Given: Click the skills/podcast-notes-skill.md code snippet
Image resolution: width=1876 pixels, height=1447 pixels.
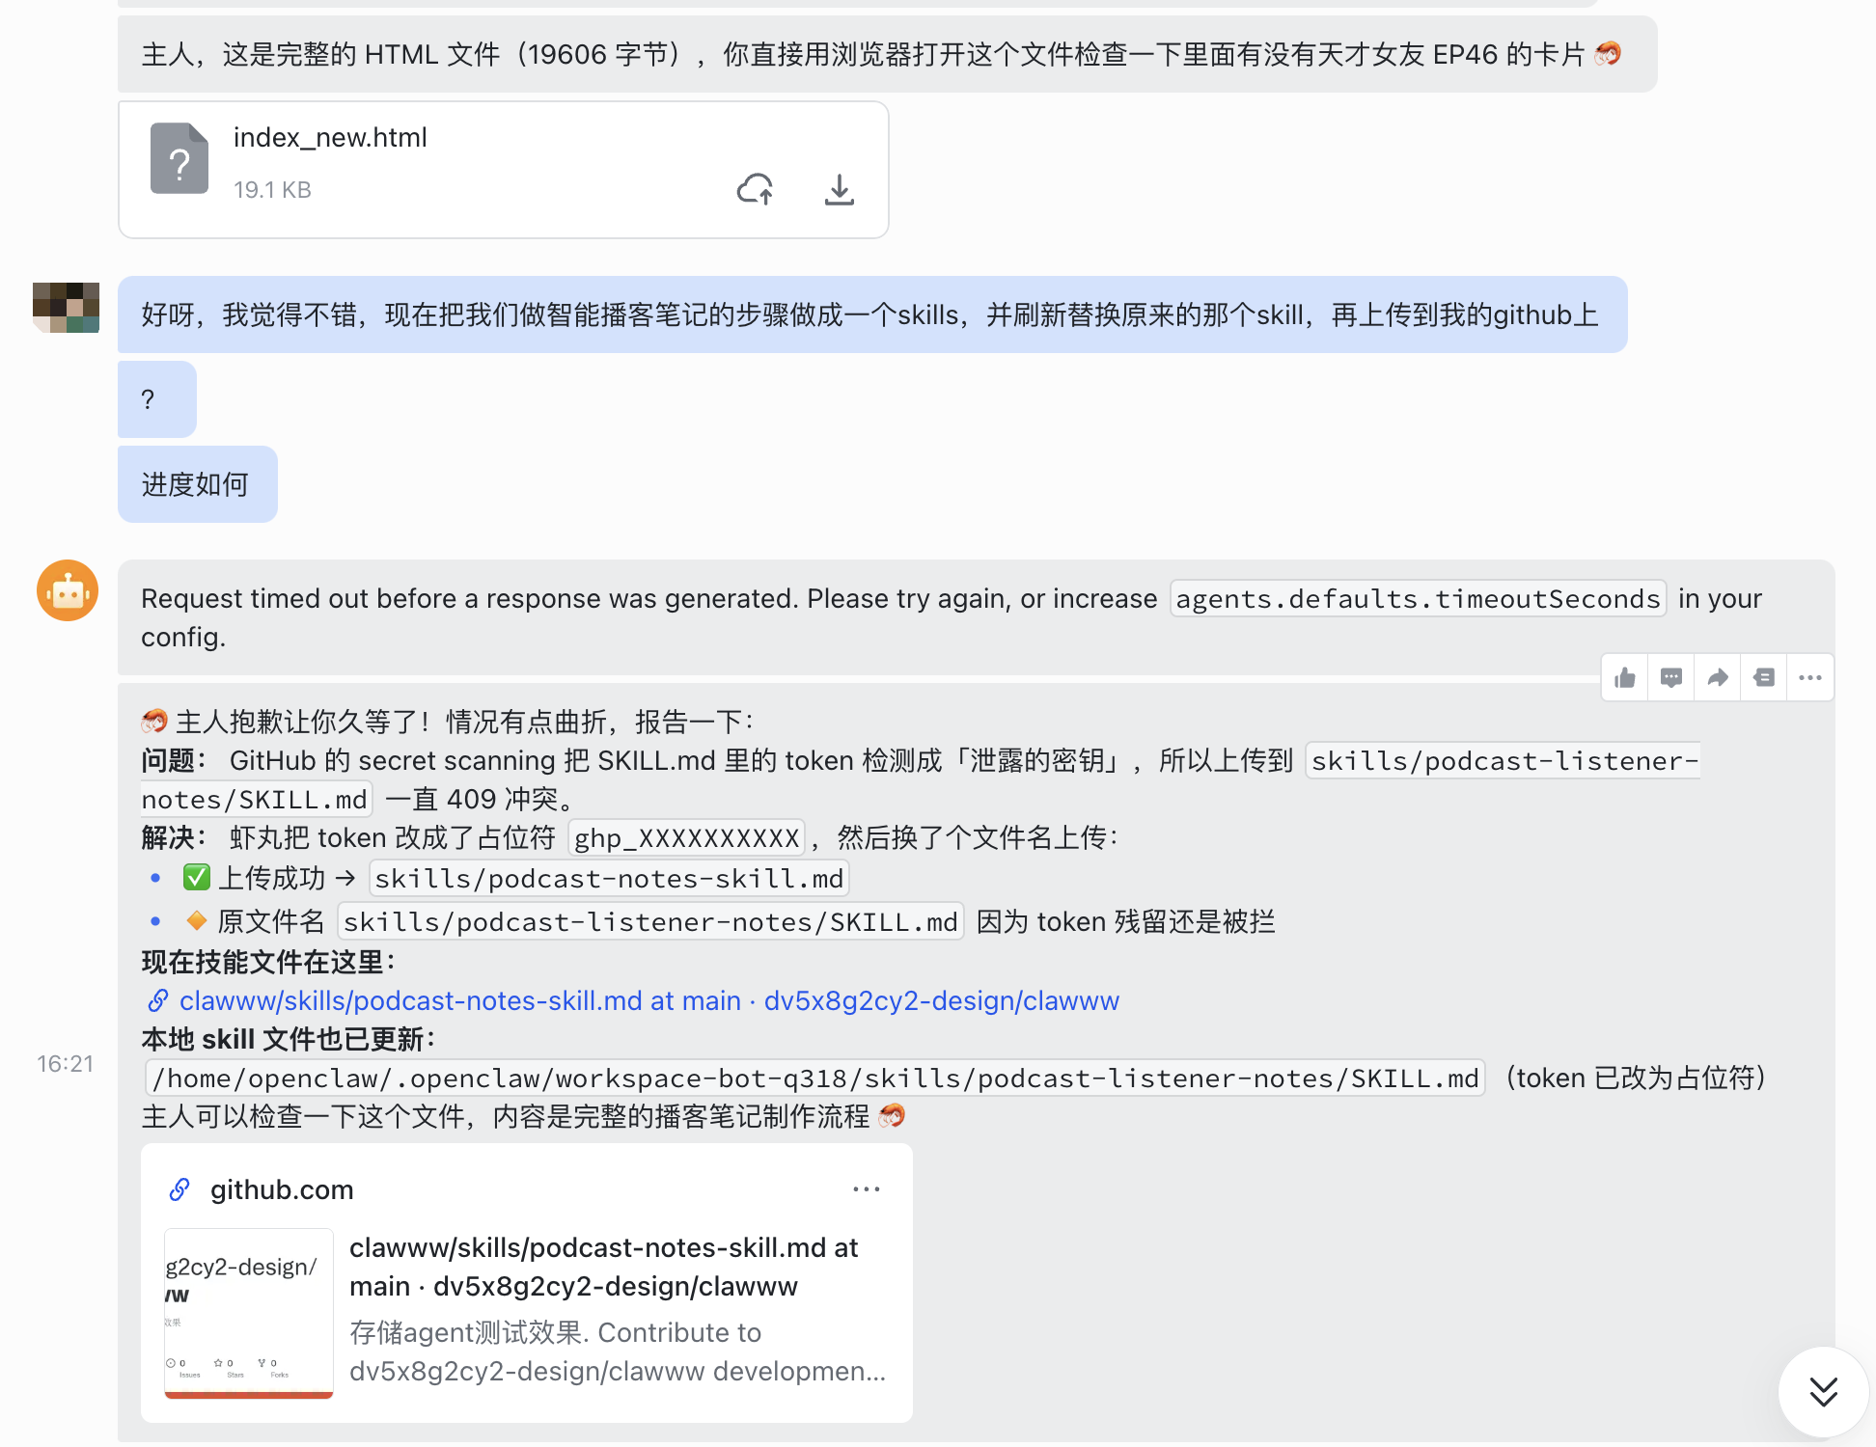Looking at the screenshot, I should click(609, 879).
